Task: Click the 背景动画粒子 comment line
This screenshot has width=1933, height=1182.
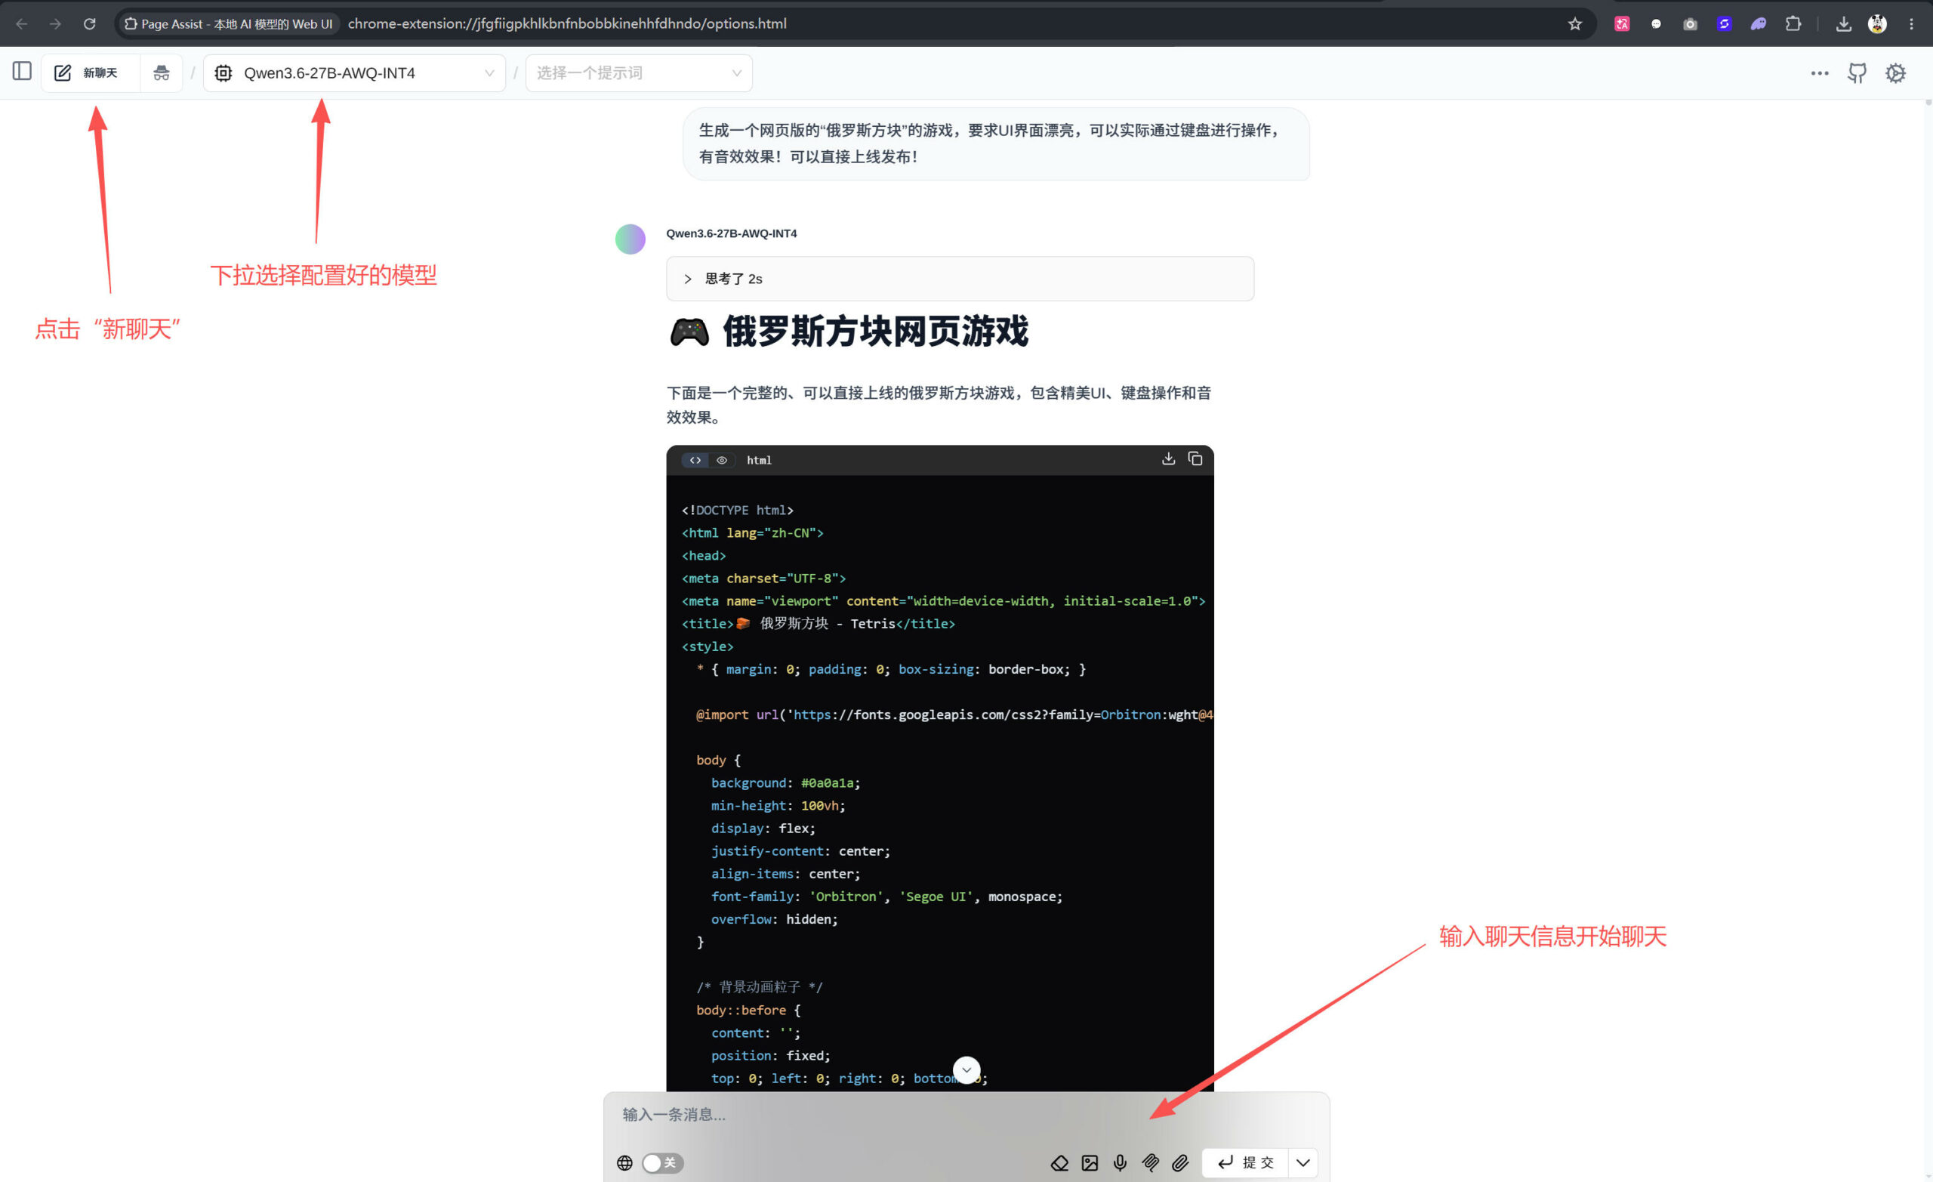Action: click(759, 986)
